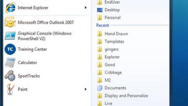Open the Documents library icon
188x106 pixels.
tap(99, 88)
